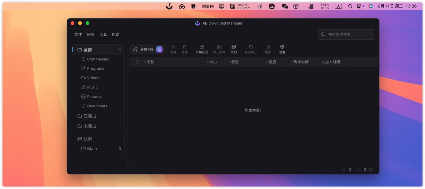Collapse the All (全部) section chevron
Image resolution: width=425 pixels, height=189 pixels.
tap(120, 50)
